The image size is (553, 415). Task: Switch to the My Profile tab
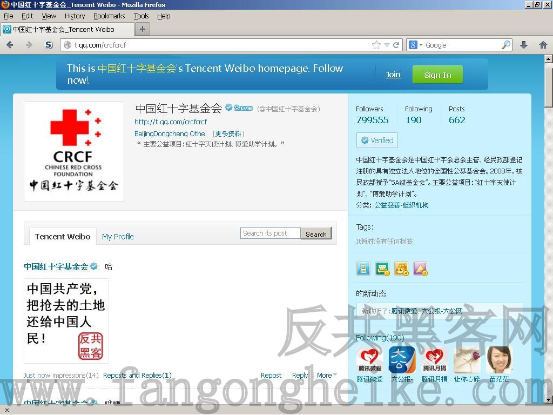[118, 237]
